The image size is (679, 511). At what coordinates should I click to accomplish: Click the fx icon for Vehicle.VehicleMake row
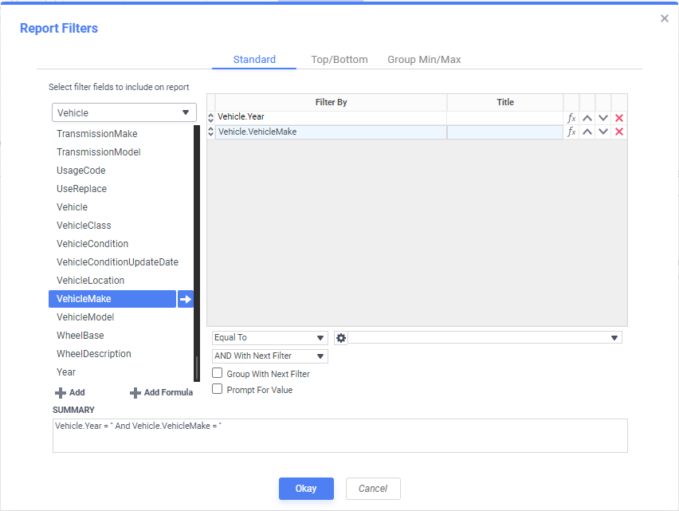click(x=571, y=132)
